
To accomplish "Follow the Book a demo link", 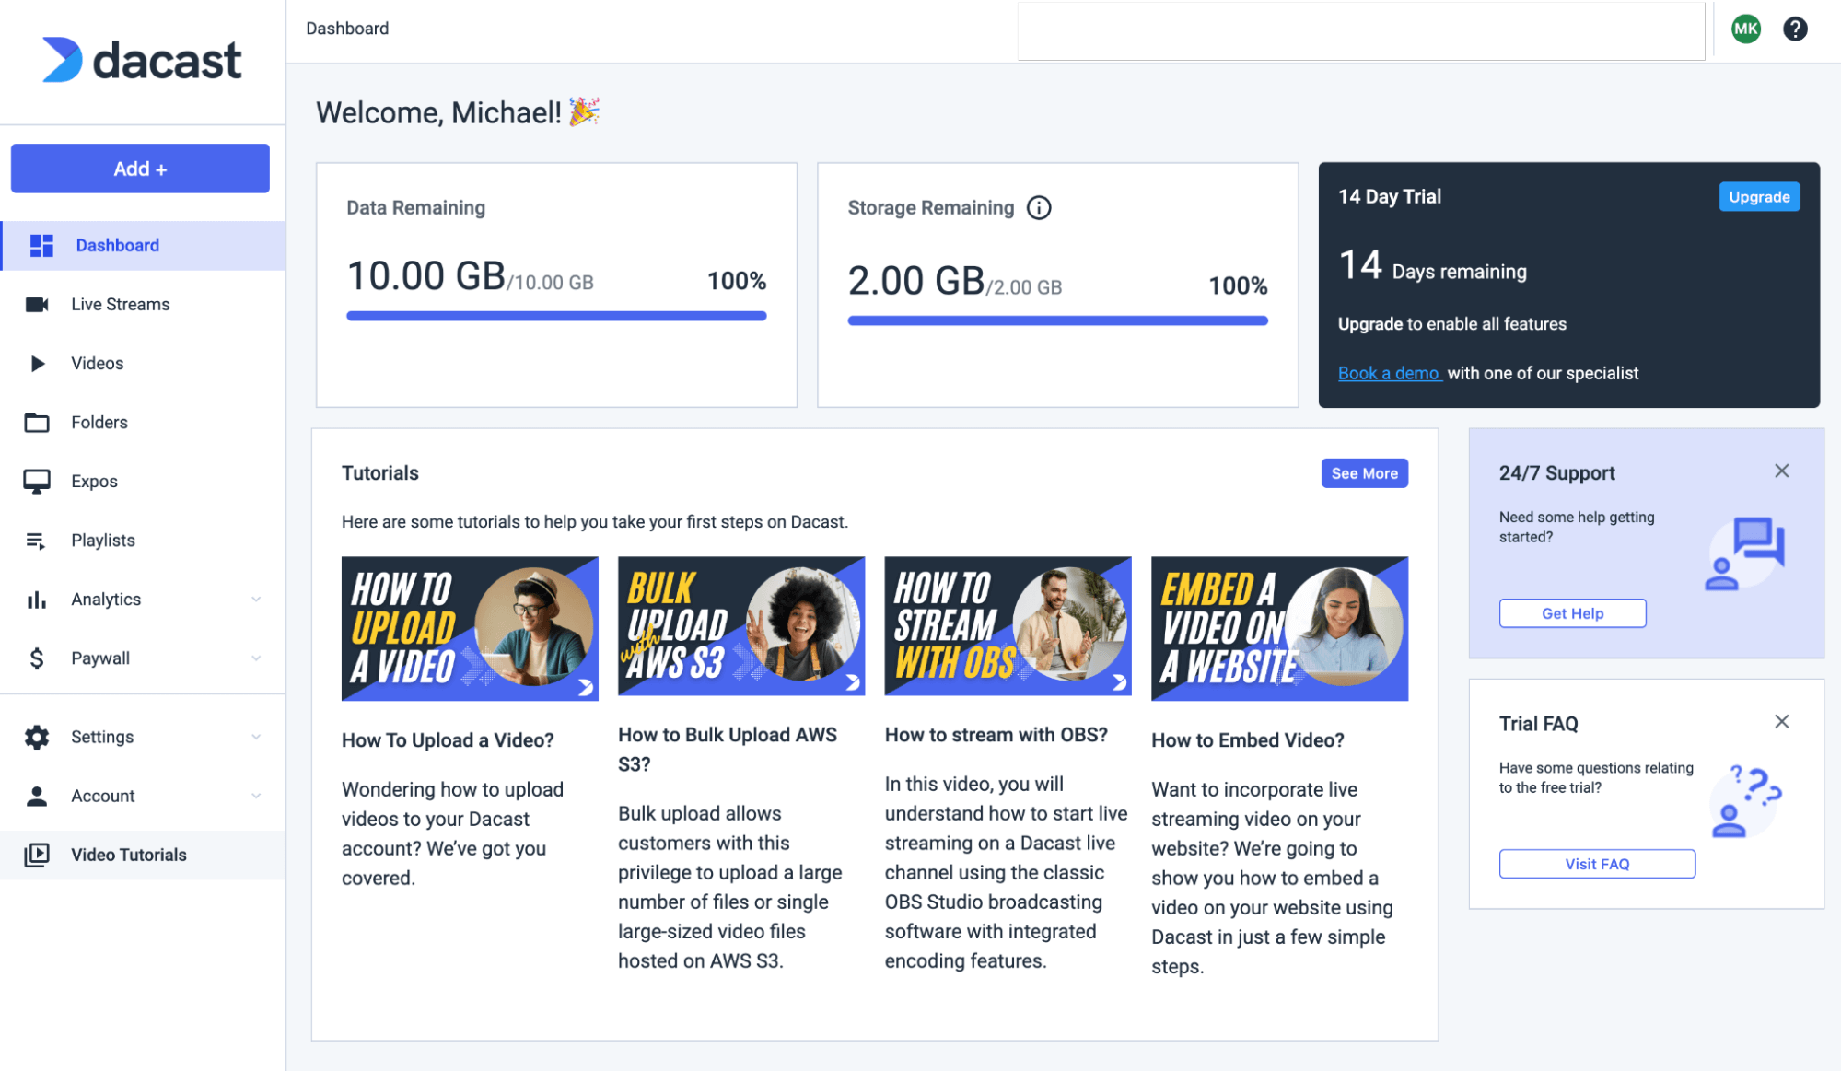I will coord(1388,373).
